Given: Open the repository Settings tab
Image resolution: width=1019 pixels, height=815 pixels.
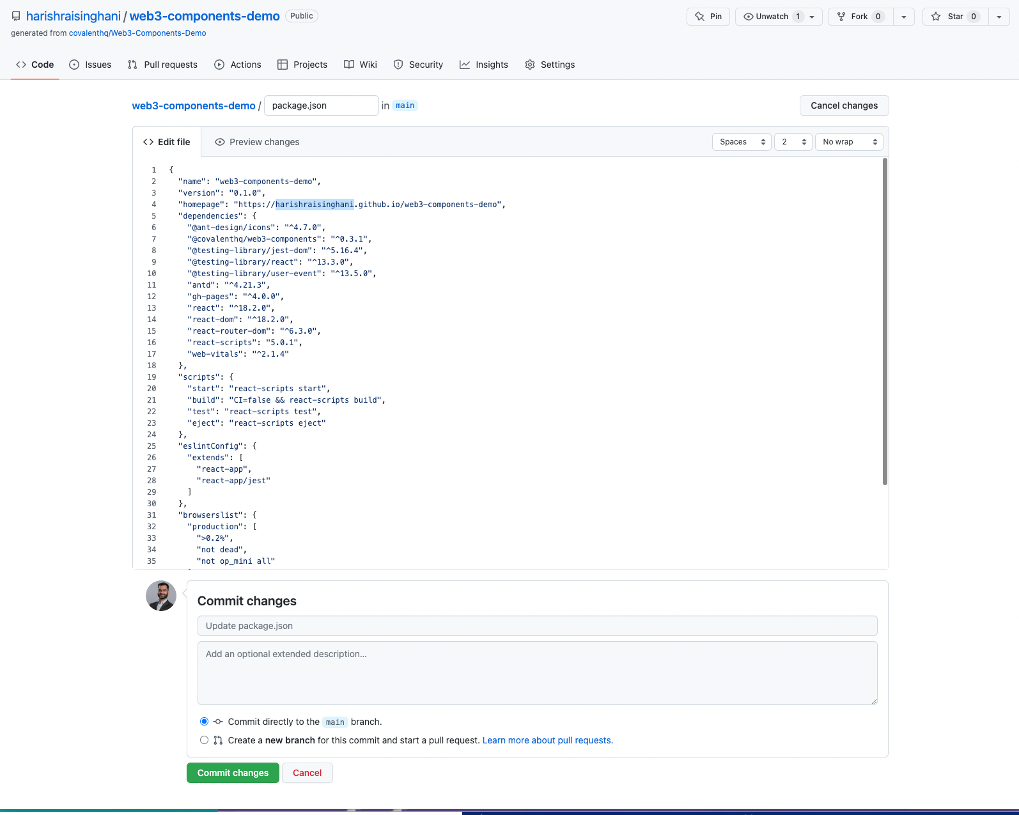Looking at the screenshot, I should click(550, 65).
